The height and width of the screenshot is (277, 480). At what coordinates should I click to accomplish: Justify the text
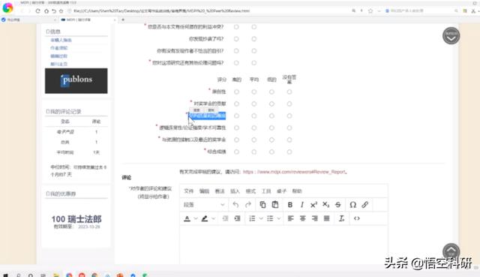[327, 218]
